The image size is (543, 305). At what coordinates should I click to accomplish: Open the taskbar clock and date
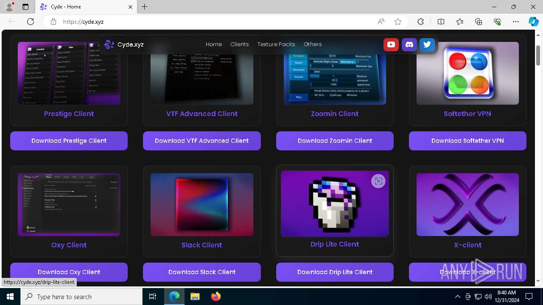point(507,297)
